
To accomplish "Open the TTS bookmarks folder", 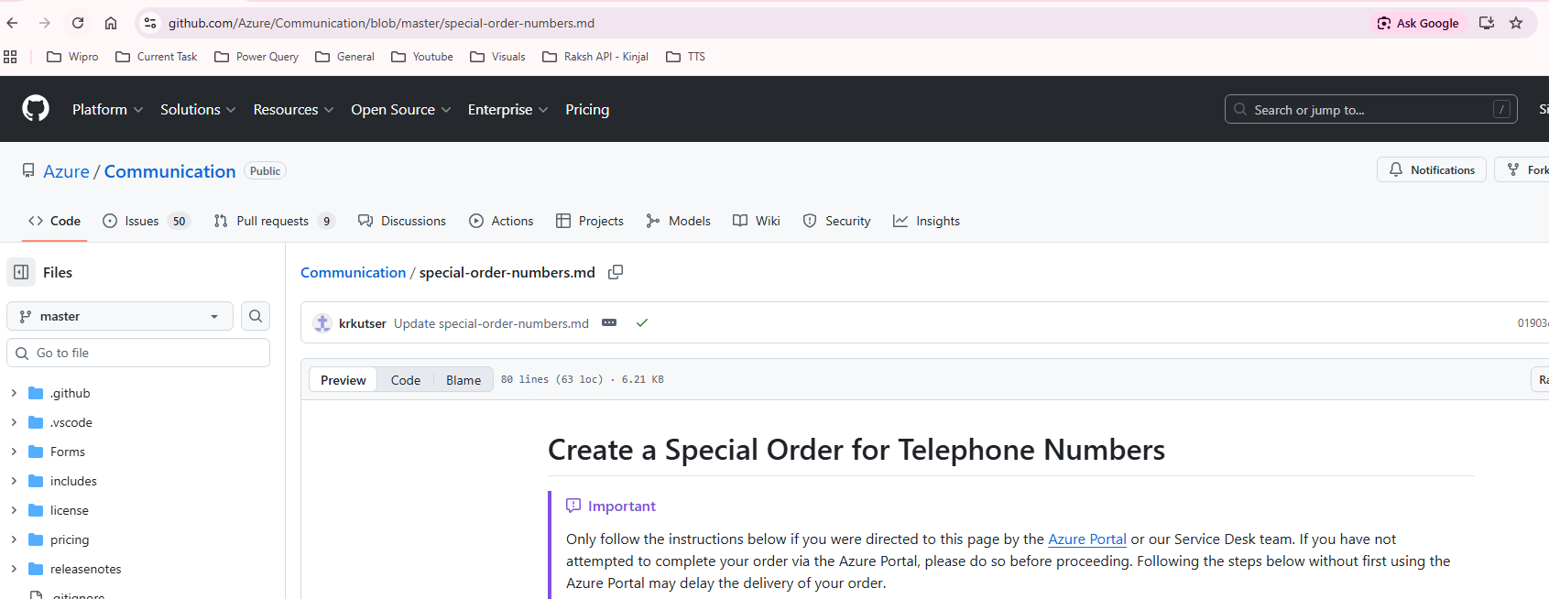I will (685, 57).
